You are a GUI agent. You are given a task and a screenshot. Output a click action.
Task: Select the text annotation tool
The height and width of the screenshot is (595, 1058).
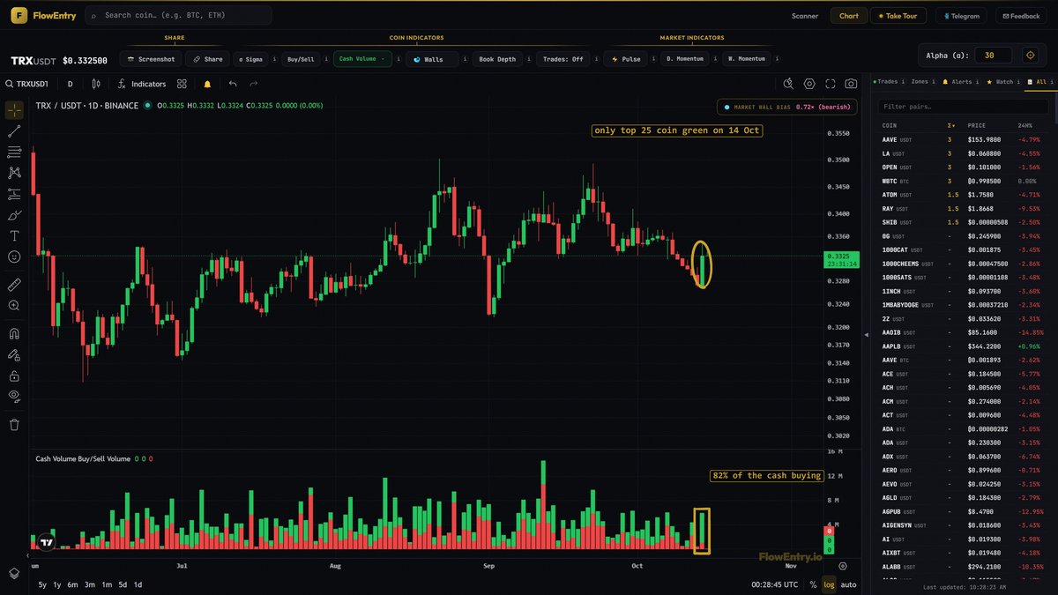(x=14, y=235)
